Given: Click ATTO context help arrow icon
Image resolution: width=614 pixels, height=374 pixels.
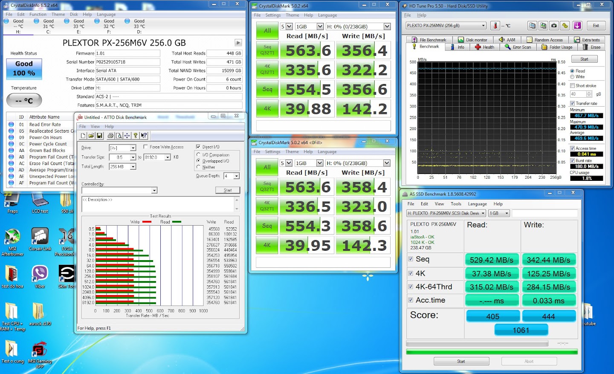Looking at the screenshot, I should click(x=144, y=136).
